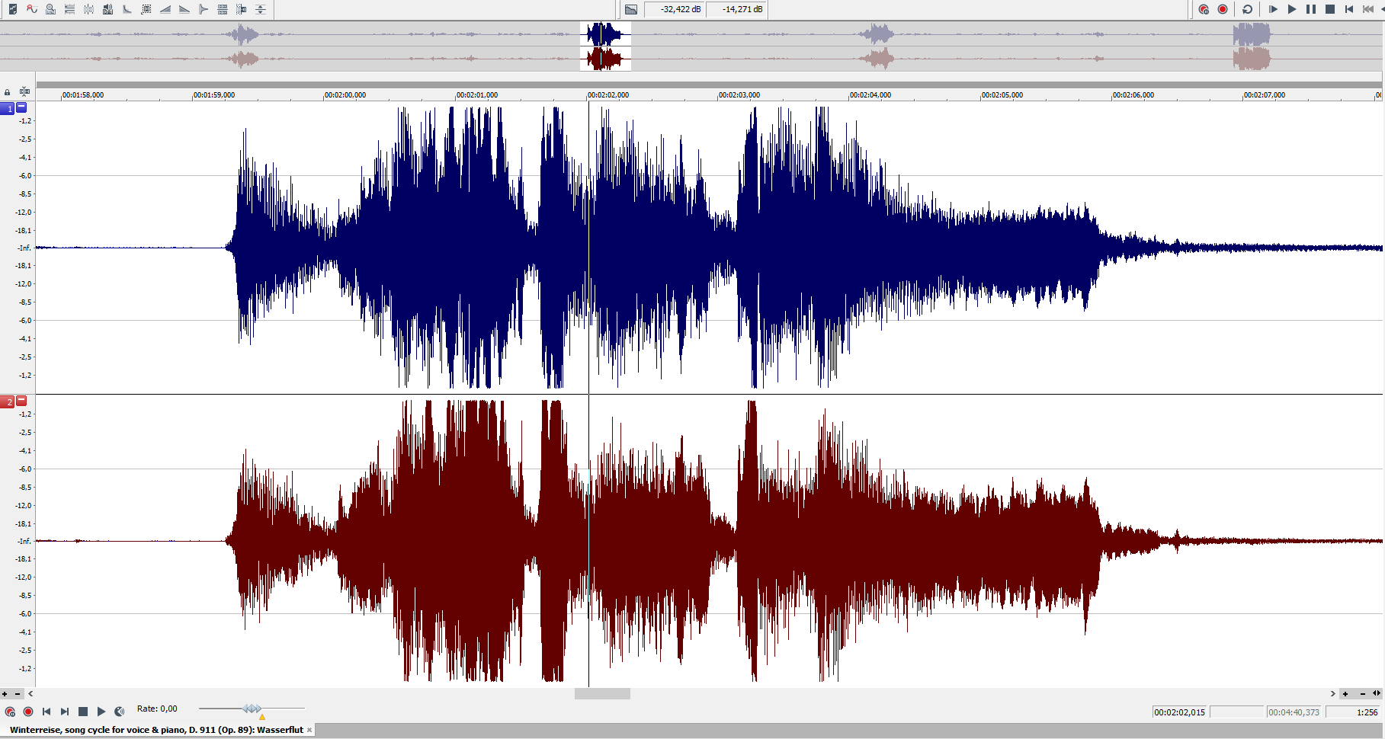Click Go to Start in the bottom transport bar
Viewport: 1385px width, 739px height.
click(46, 712)
